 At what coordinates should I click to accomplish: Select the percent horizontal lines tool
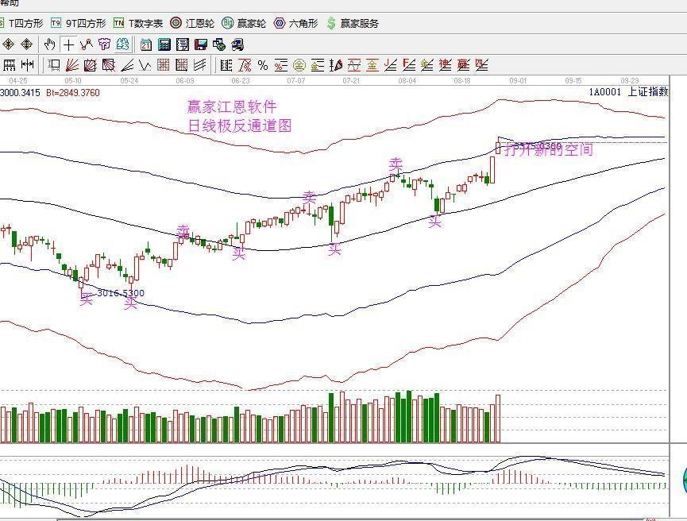(281, 66)
